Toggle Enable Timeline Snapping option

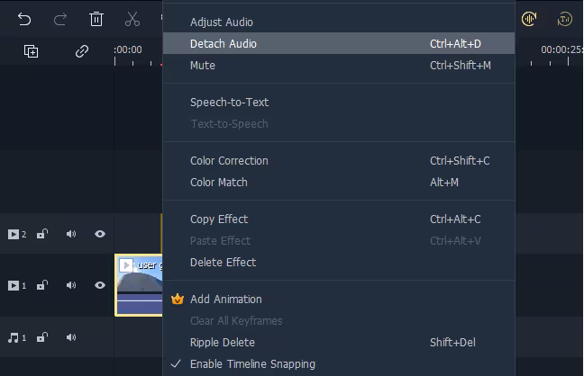[x=252, y=364]
